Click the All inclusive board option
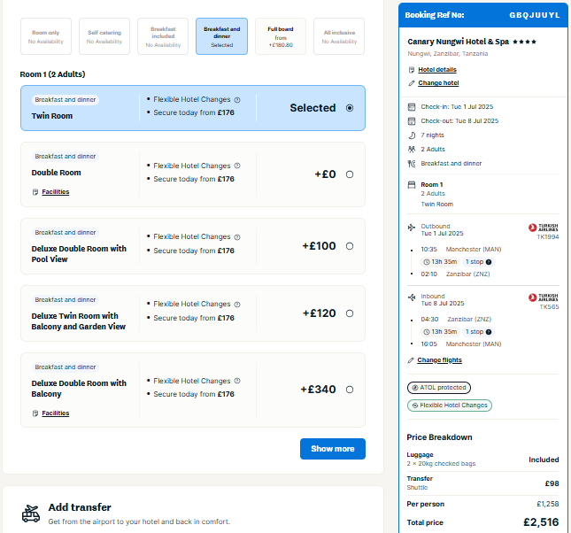The width and height of the screenshot is (571, 533). [x=339, y=36]
